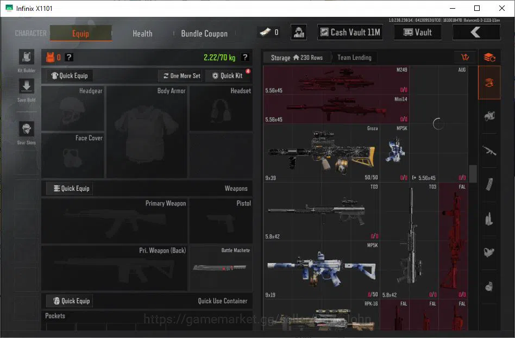The width and height of the screenshot is (515, 338).
Task: Select the Groza weapon thumbnail
Action: click(322, 153)
